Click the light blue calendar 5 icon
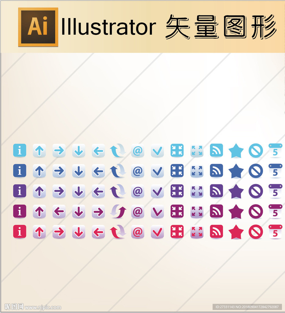 point(276,150)
